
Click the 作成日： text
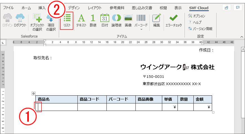coord(206,50)
